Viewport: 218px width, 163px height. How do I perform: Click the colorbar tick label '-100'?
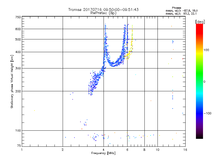(207, 113)
